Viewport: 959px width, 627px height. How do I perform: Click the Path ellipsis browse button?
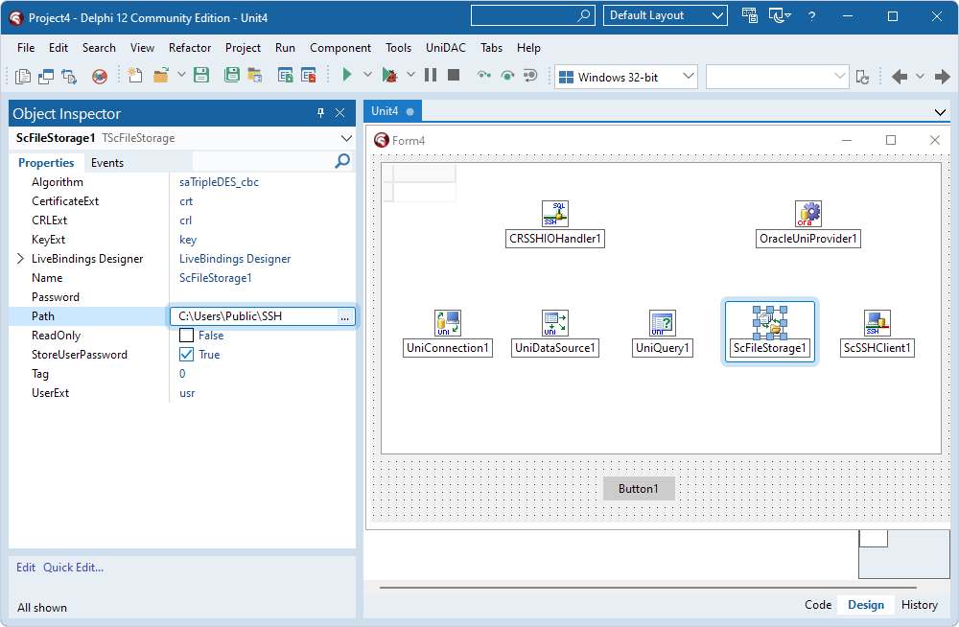click(346, 315)
